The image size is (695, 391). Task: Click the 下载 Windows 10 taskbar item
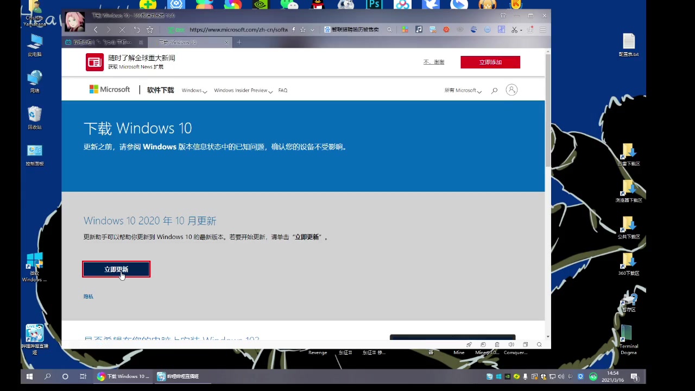(123, 376)
